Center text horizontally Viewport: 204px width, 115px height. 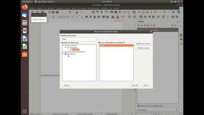pos(145,17)
